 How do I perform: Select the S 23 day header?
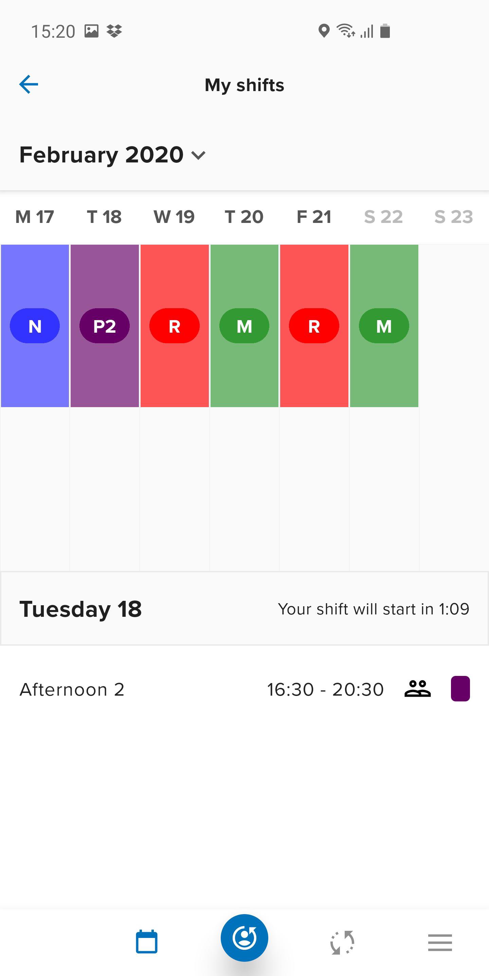[x=453, y=217]
